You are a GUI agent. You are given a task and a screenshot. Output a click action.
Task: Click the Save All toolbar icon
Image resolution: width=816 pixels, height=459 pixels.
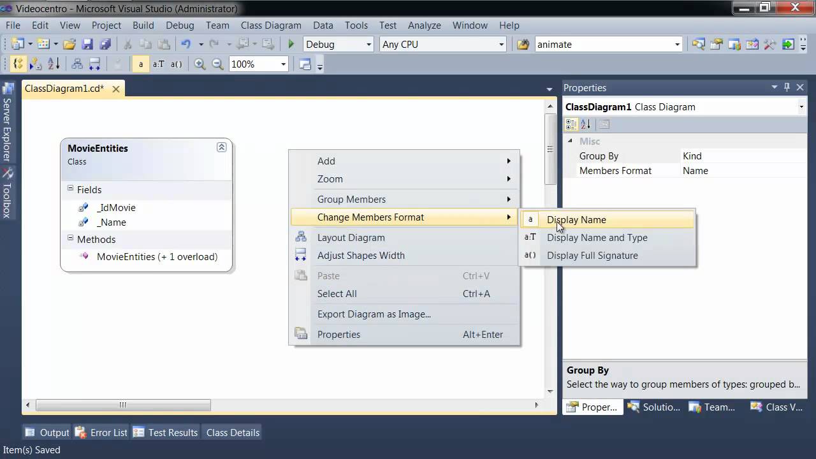106,44
